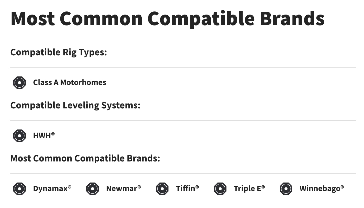Click the octagon bullet icon before Tiffin
This screenshot has height=208, width=364.
[x=162, y=189]
